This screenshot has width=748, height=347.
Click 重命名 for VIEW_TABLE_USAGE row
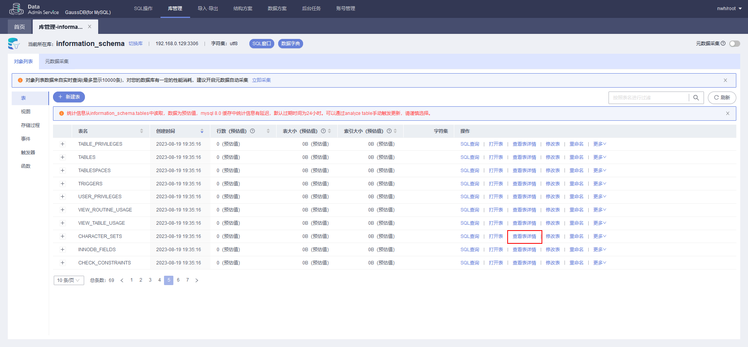577,223
